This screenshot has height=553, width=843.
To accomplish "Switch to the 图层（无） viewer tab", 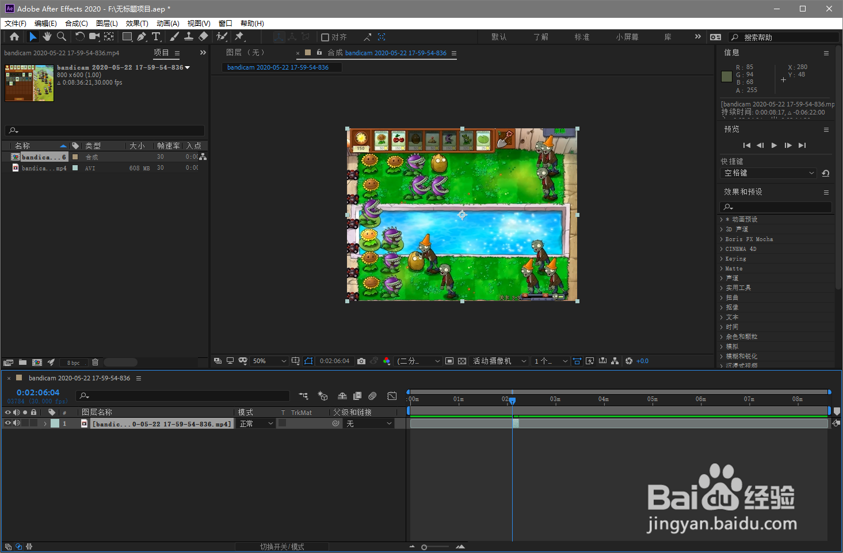I will point(246,52).
